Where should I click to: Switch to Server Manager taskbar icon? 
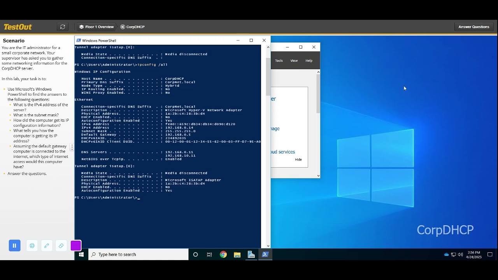click(x=251, y=254)
